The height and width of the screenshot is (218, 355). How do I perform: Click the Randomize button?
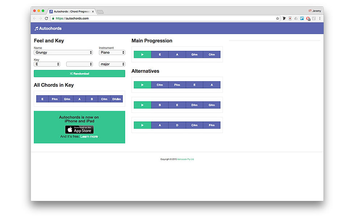(x=79, y=74)
